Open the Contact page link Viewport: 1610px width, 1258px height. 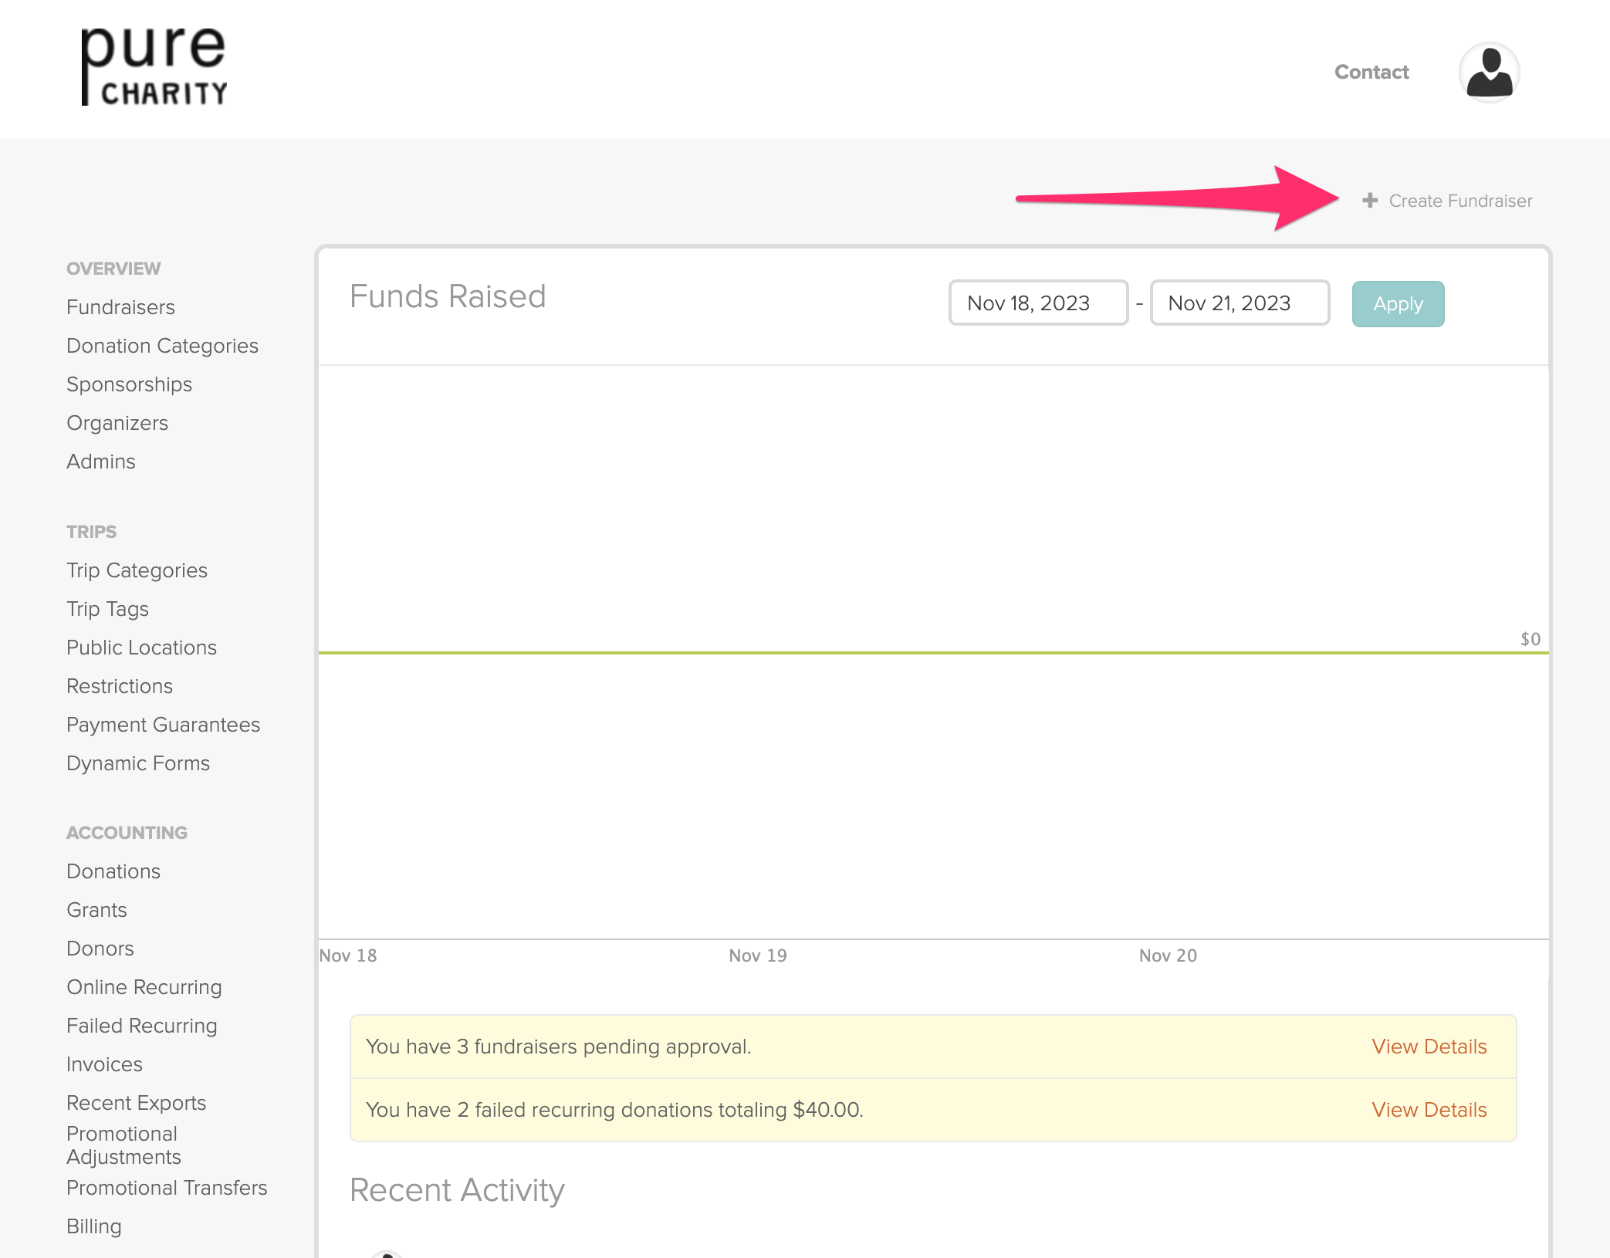[x=1372, y=72]
